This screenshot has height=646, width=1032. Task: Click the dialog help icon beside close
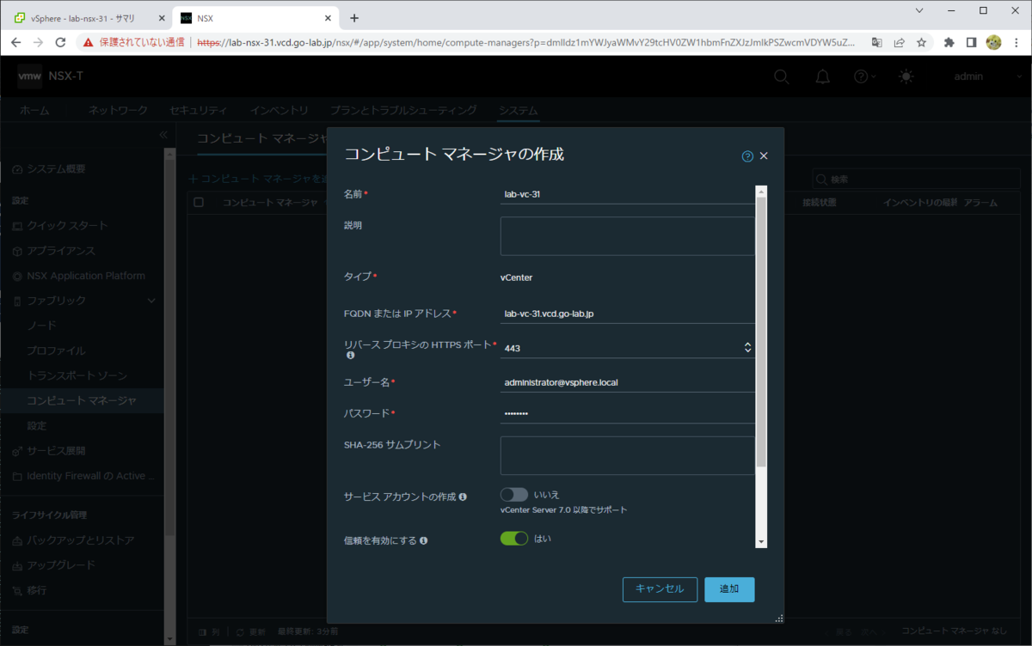747,156
